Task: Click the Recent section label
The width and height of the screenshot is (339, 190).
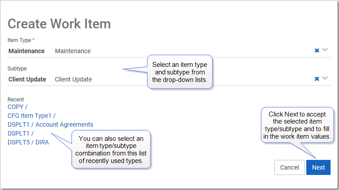Action: coord(15,100)
